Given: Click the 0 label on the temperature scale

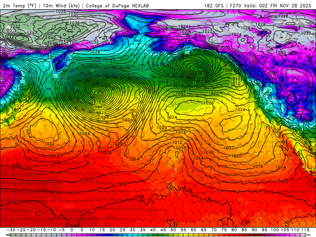Looking at the screenshot, I should point(72,230).
